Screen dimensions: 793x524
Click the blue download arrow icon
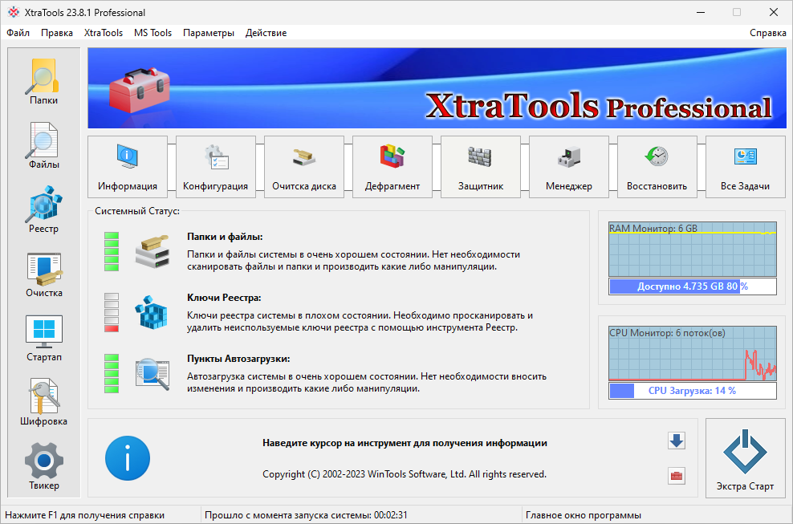point(676,441)
